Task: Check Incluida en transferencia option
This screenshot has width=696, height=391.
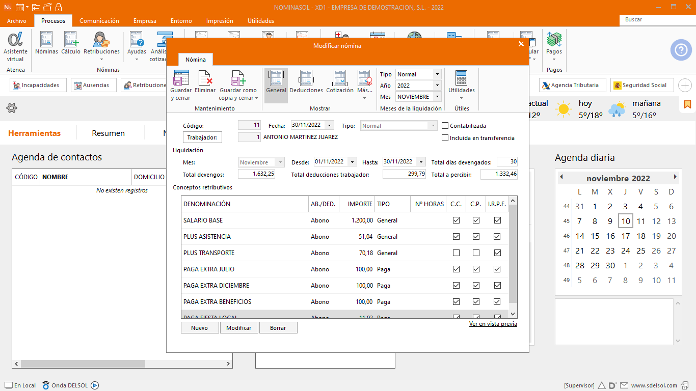Action: (445, 138)
